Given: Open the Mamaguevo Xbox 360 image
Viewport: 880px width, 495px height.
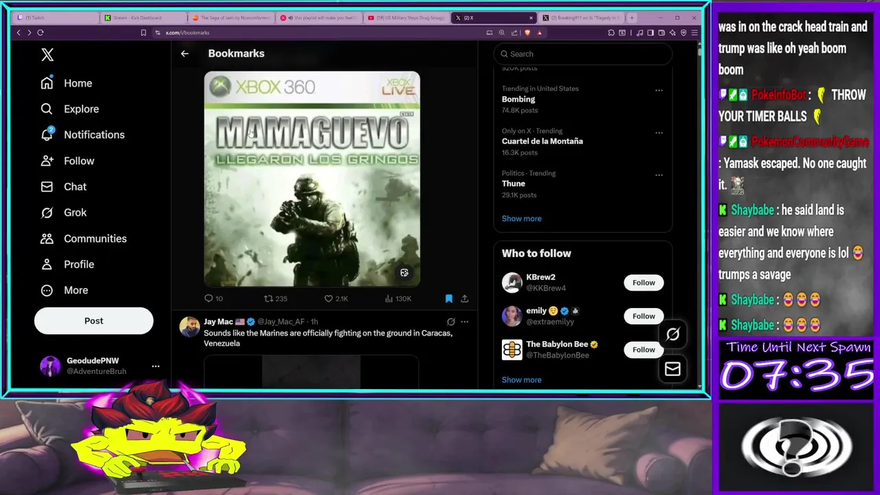Looking at the screenshot, I should click(x=312, y=179).
